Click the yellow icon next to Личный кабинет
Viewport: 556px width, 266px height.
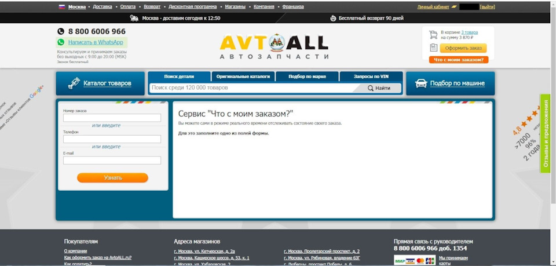pos(454,7)
